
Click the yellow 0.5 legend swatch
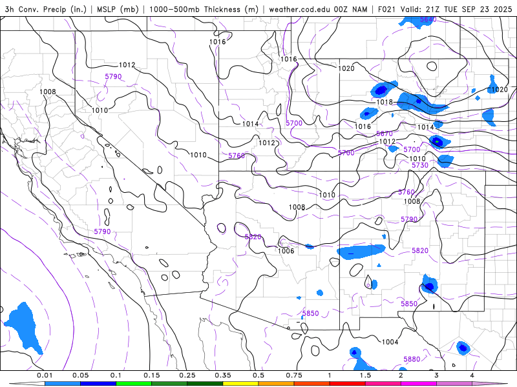tap(240, 384)
